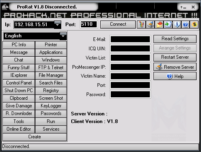The image size is (201, 152).
Task: Open the info speech-bubble icon
Action: click(177, 25)
